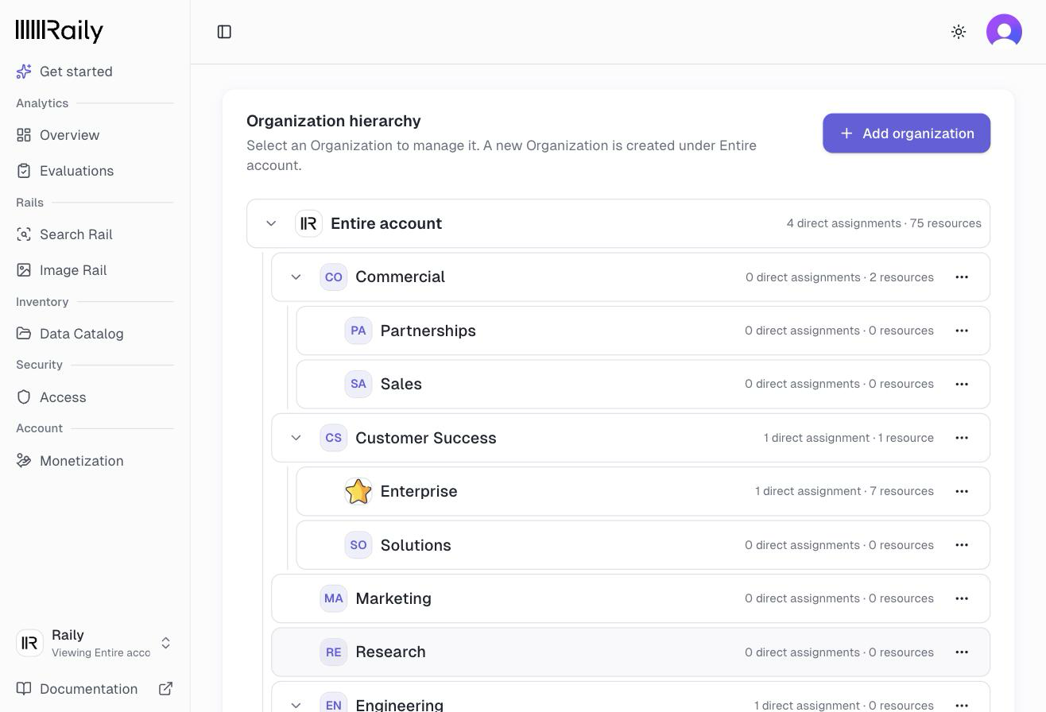Click '4 direct assignments · 75 resources' text

pos(884,223)
